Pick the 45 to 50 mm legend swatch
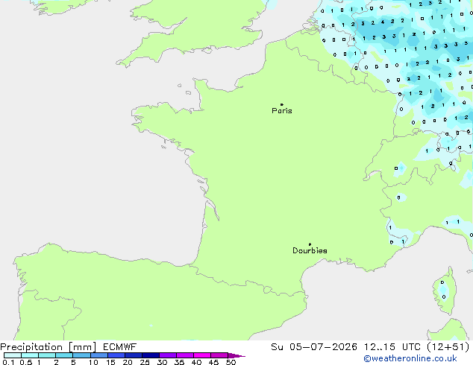Viewport: 473px width, 365px height. [x=219, y=355]
